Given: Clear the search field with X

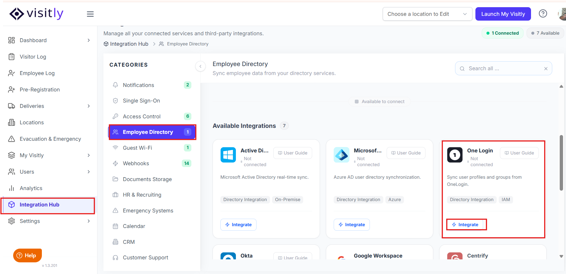Looking at the screenshot, I should (546, 69).
